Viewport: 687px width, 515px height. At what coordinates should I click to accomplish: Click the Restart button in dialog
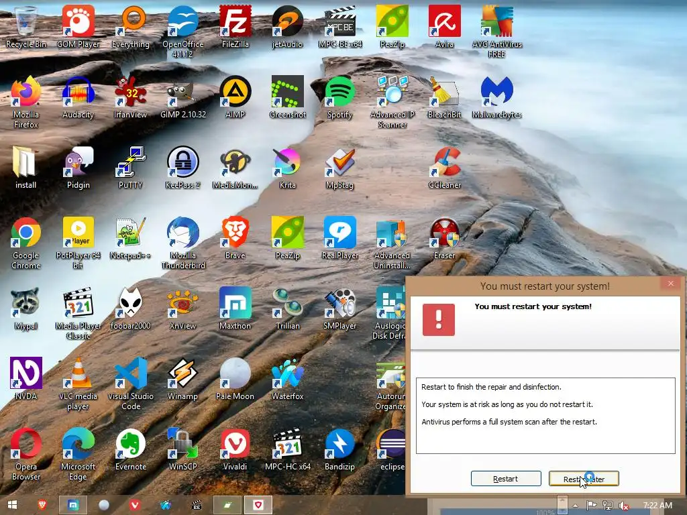pos(506,479)
